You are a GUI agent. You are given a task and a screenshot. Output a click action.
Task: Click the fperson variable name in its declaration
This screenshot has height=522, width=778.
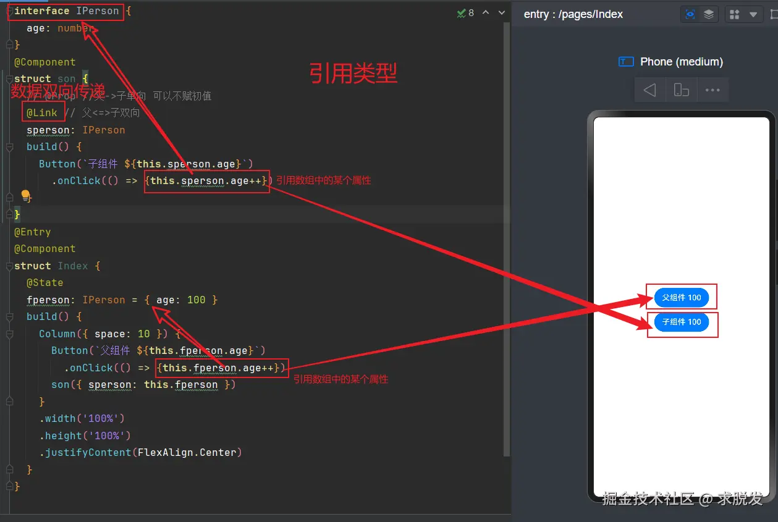(48, 300)
